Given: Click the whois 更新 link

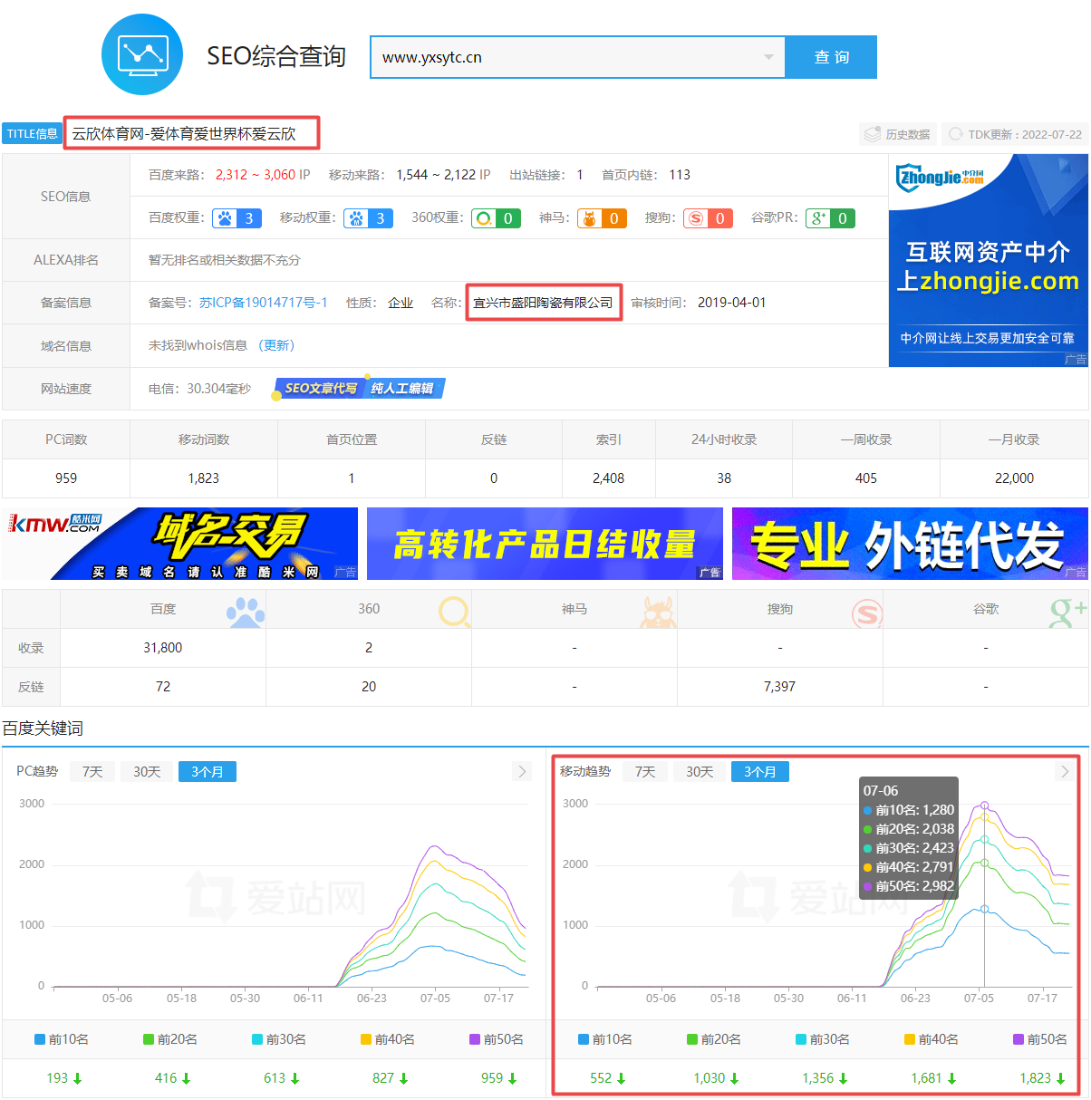Looking at the screenshot, I should (276, 345).
